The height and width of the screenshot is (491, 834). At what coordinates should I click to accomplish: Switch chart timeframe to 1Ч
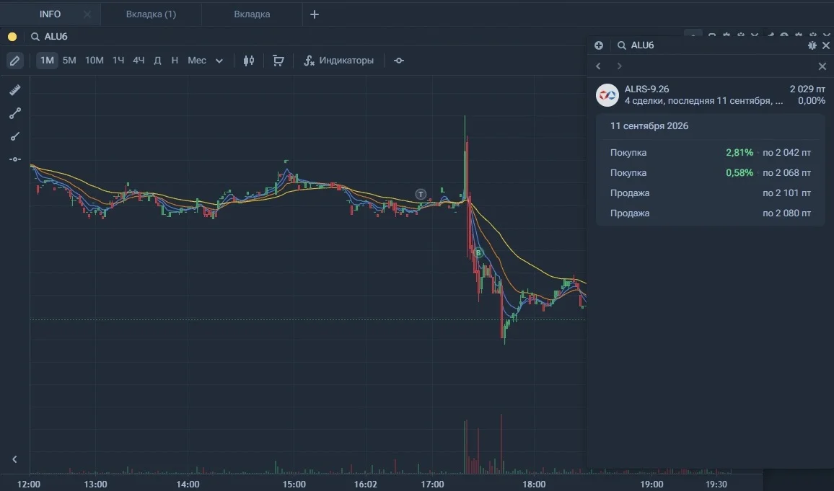click(x=118, y=61)
